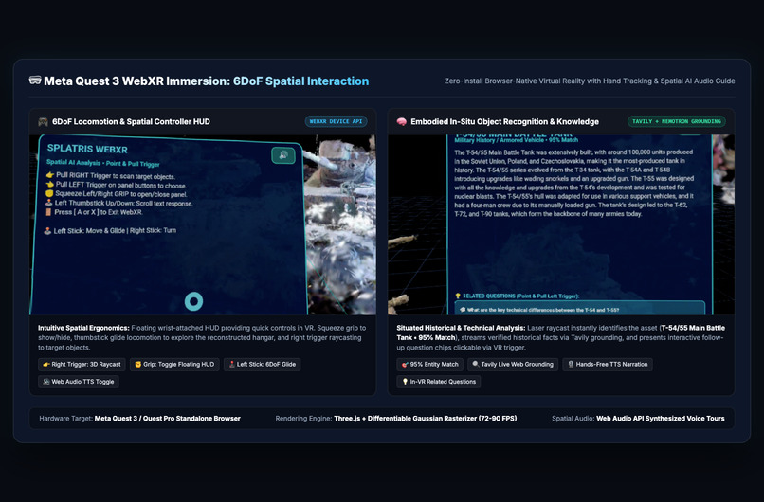Click the Tavily Live Web Grounding chip
764x502 pixels.
click(513, 365)
